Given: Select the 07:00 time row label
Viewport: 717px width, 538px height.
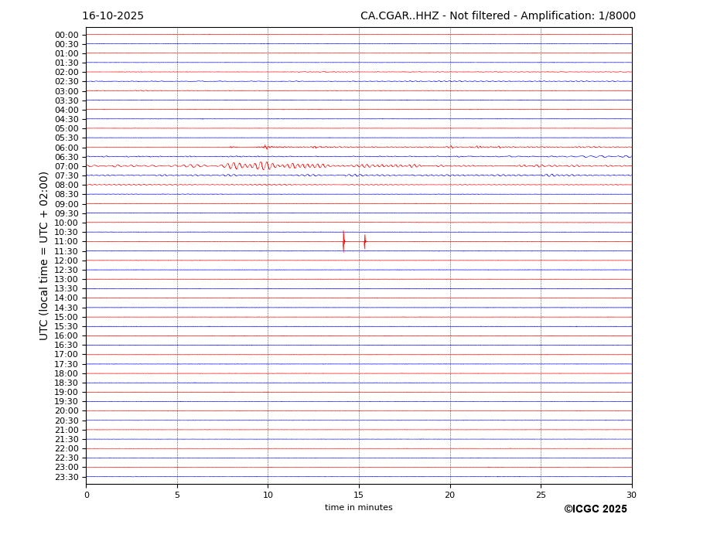Looking at the screenshot, I should tap(67, 166).
